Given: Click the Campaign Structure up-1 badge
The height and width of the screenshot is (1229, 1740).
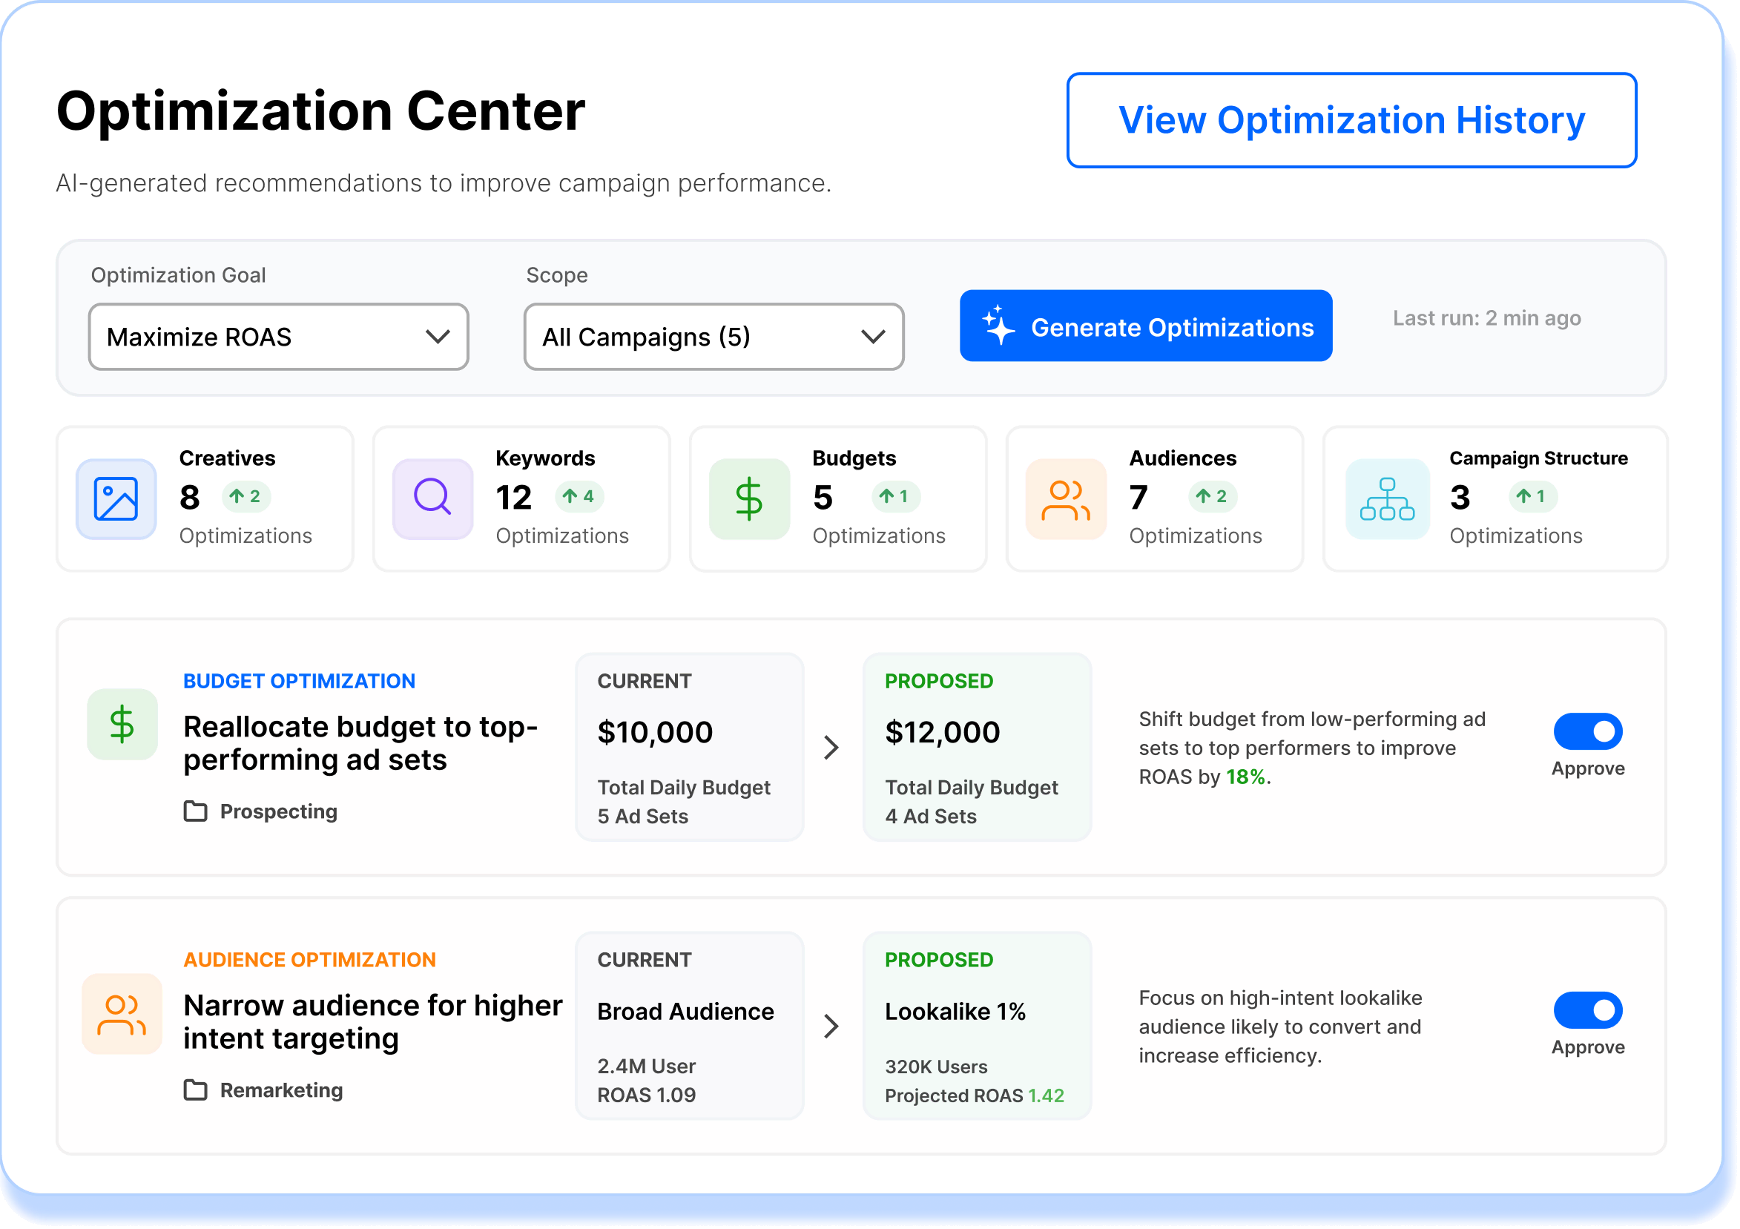Looking at the screenshot, I should coord(1532,497).
